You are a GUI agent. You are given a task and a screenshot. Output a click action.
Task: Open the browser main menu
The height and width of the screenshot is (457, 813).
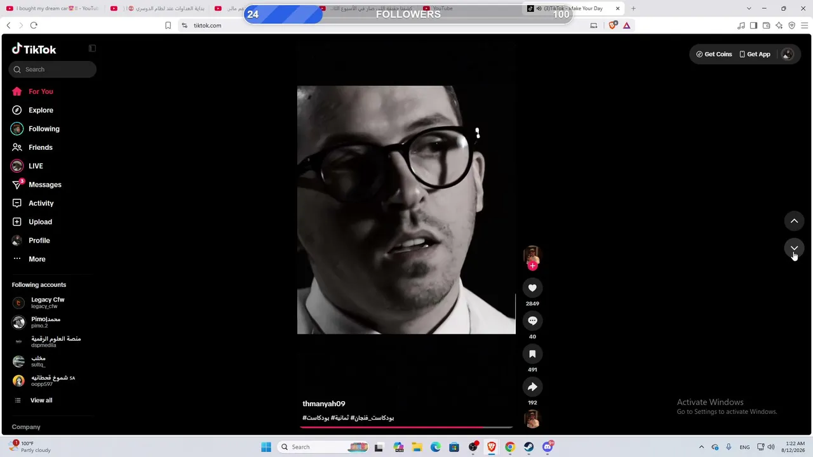pos(804,25)
